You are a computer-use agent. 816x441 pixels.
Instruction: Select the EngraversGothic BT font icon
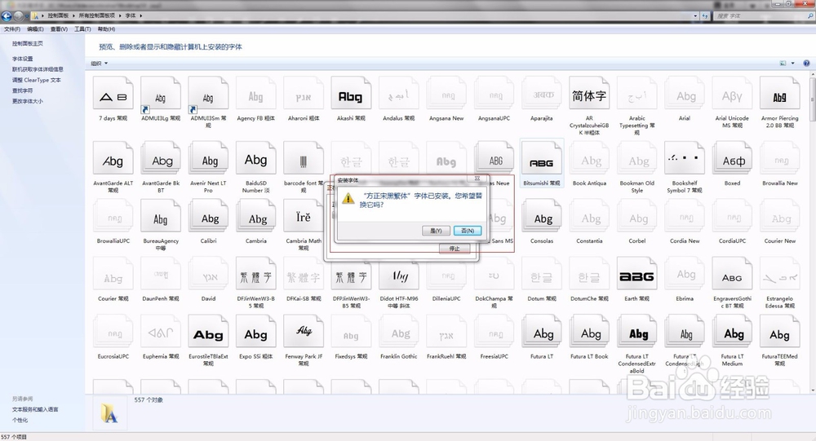[732, 275]
